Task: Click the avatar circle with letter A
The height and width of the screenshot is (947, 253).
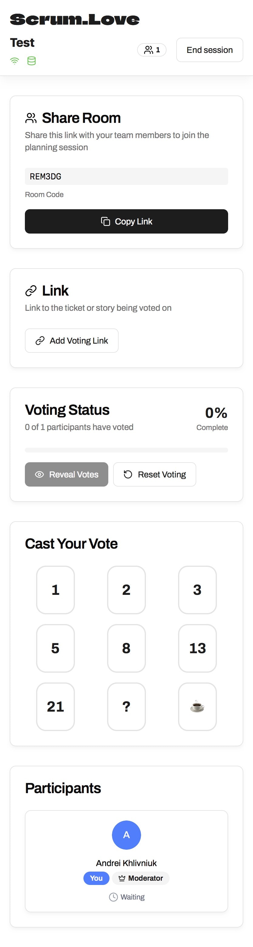Action: (126, 835)
